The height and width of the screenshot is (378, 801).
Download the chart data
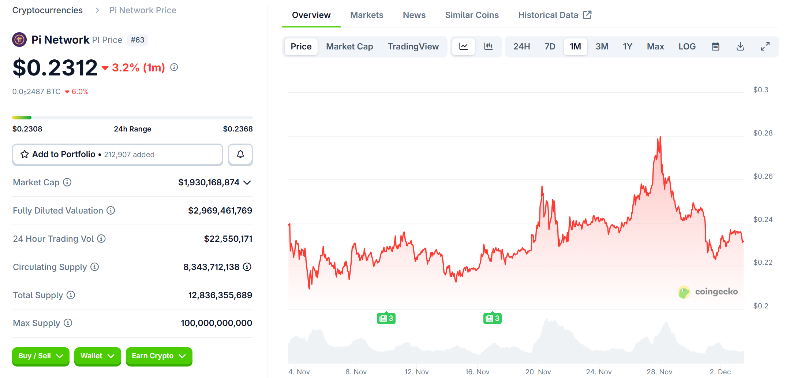tap(740, 47)
